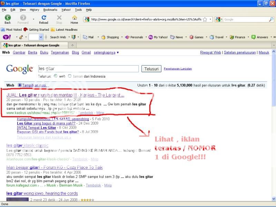The width and height of the screenshot is (276, 207).
Task: Click the page vertical scrollbar thumb
Action: click(x=274, y=80)
